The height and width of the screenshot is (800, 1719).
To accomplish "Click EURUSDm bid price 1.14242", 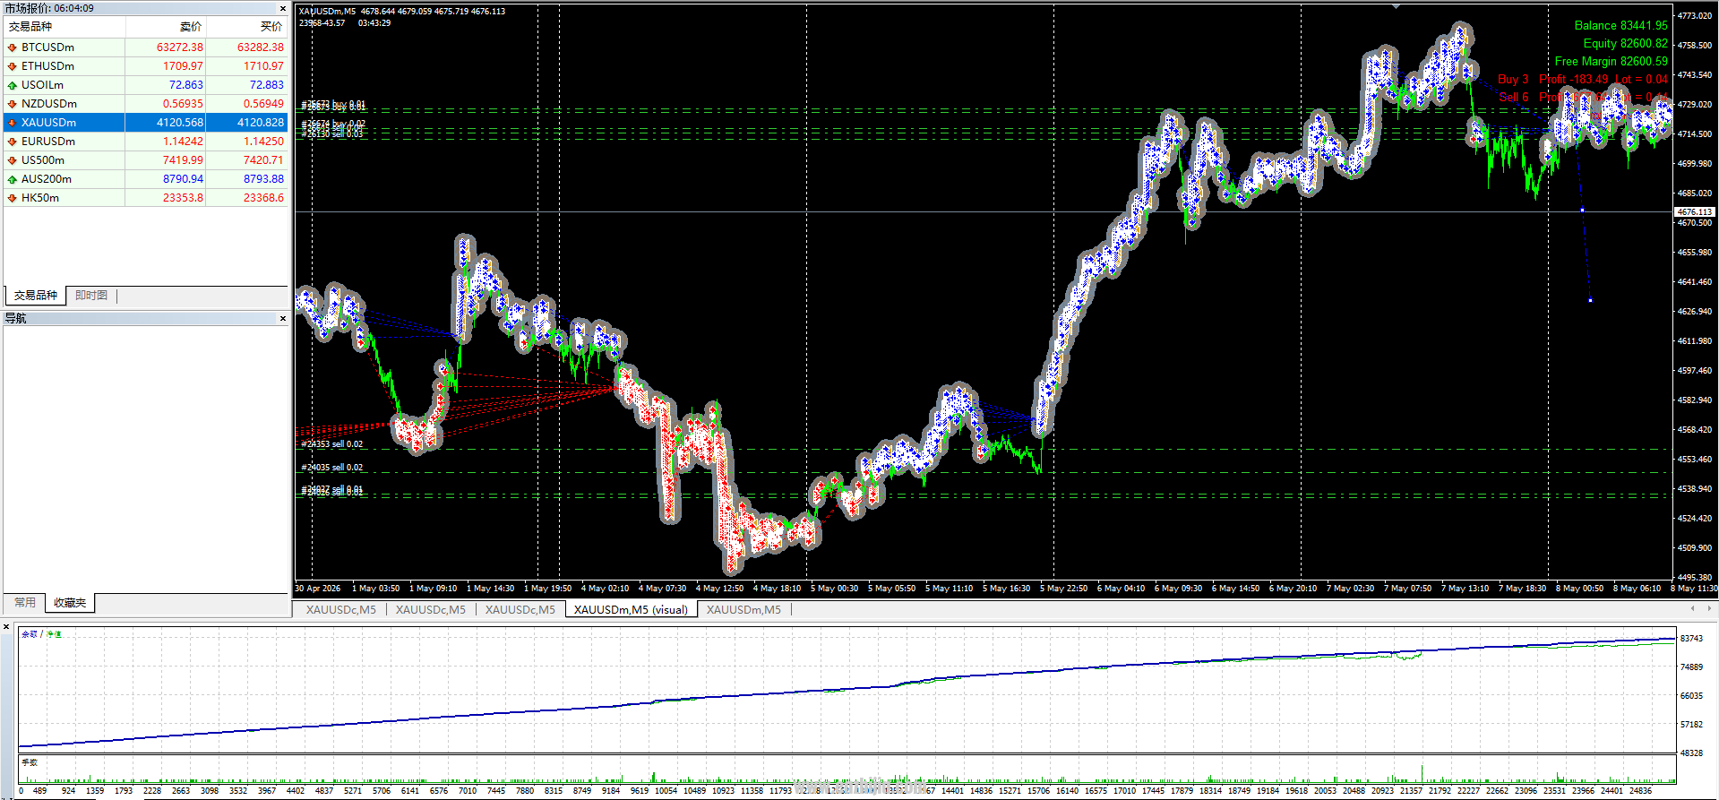I will (183, 142).
